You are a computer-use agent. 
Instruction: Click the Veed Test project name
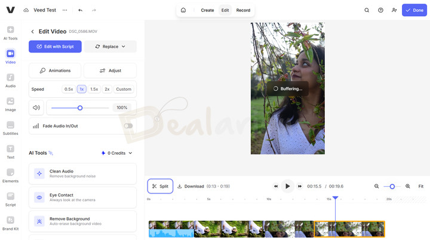(x=45, y=10)
